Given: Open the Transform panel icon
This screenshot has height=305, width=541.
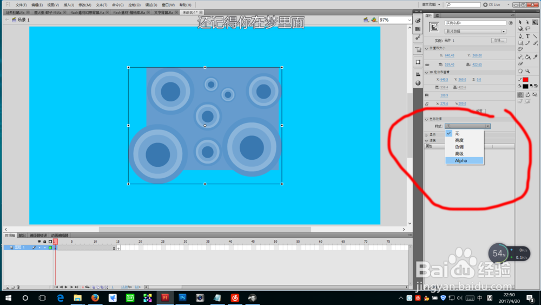Looking at the screenshot, I should pos(418,62).
